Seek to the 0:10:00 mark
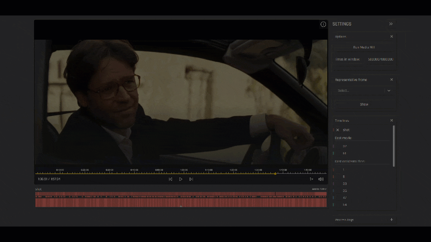Screen dimensions: 431x242 (60, 170)
